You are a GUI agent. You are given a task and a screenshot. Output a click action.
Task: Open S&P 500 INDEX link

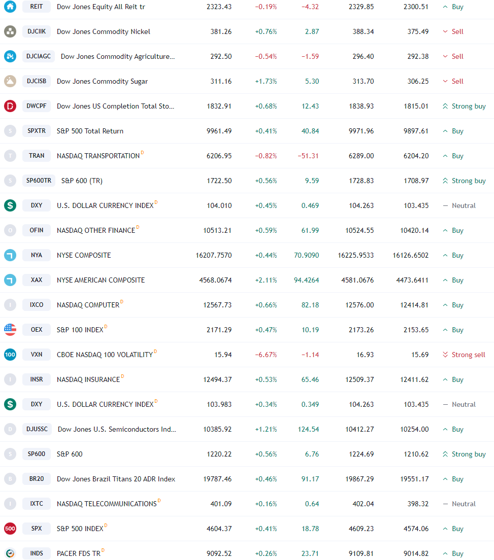tap(80, 529)
